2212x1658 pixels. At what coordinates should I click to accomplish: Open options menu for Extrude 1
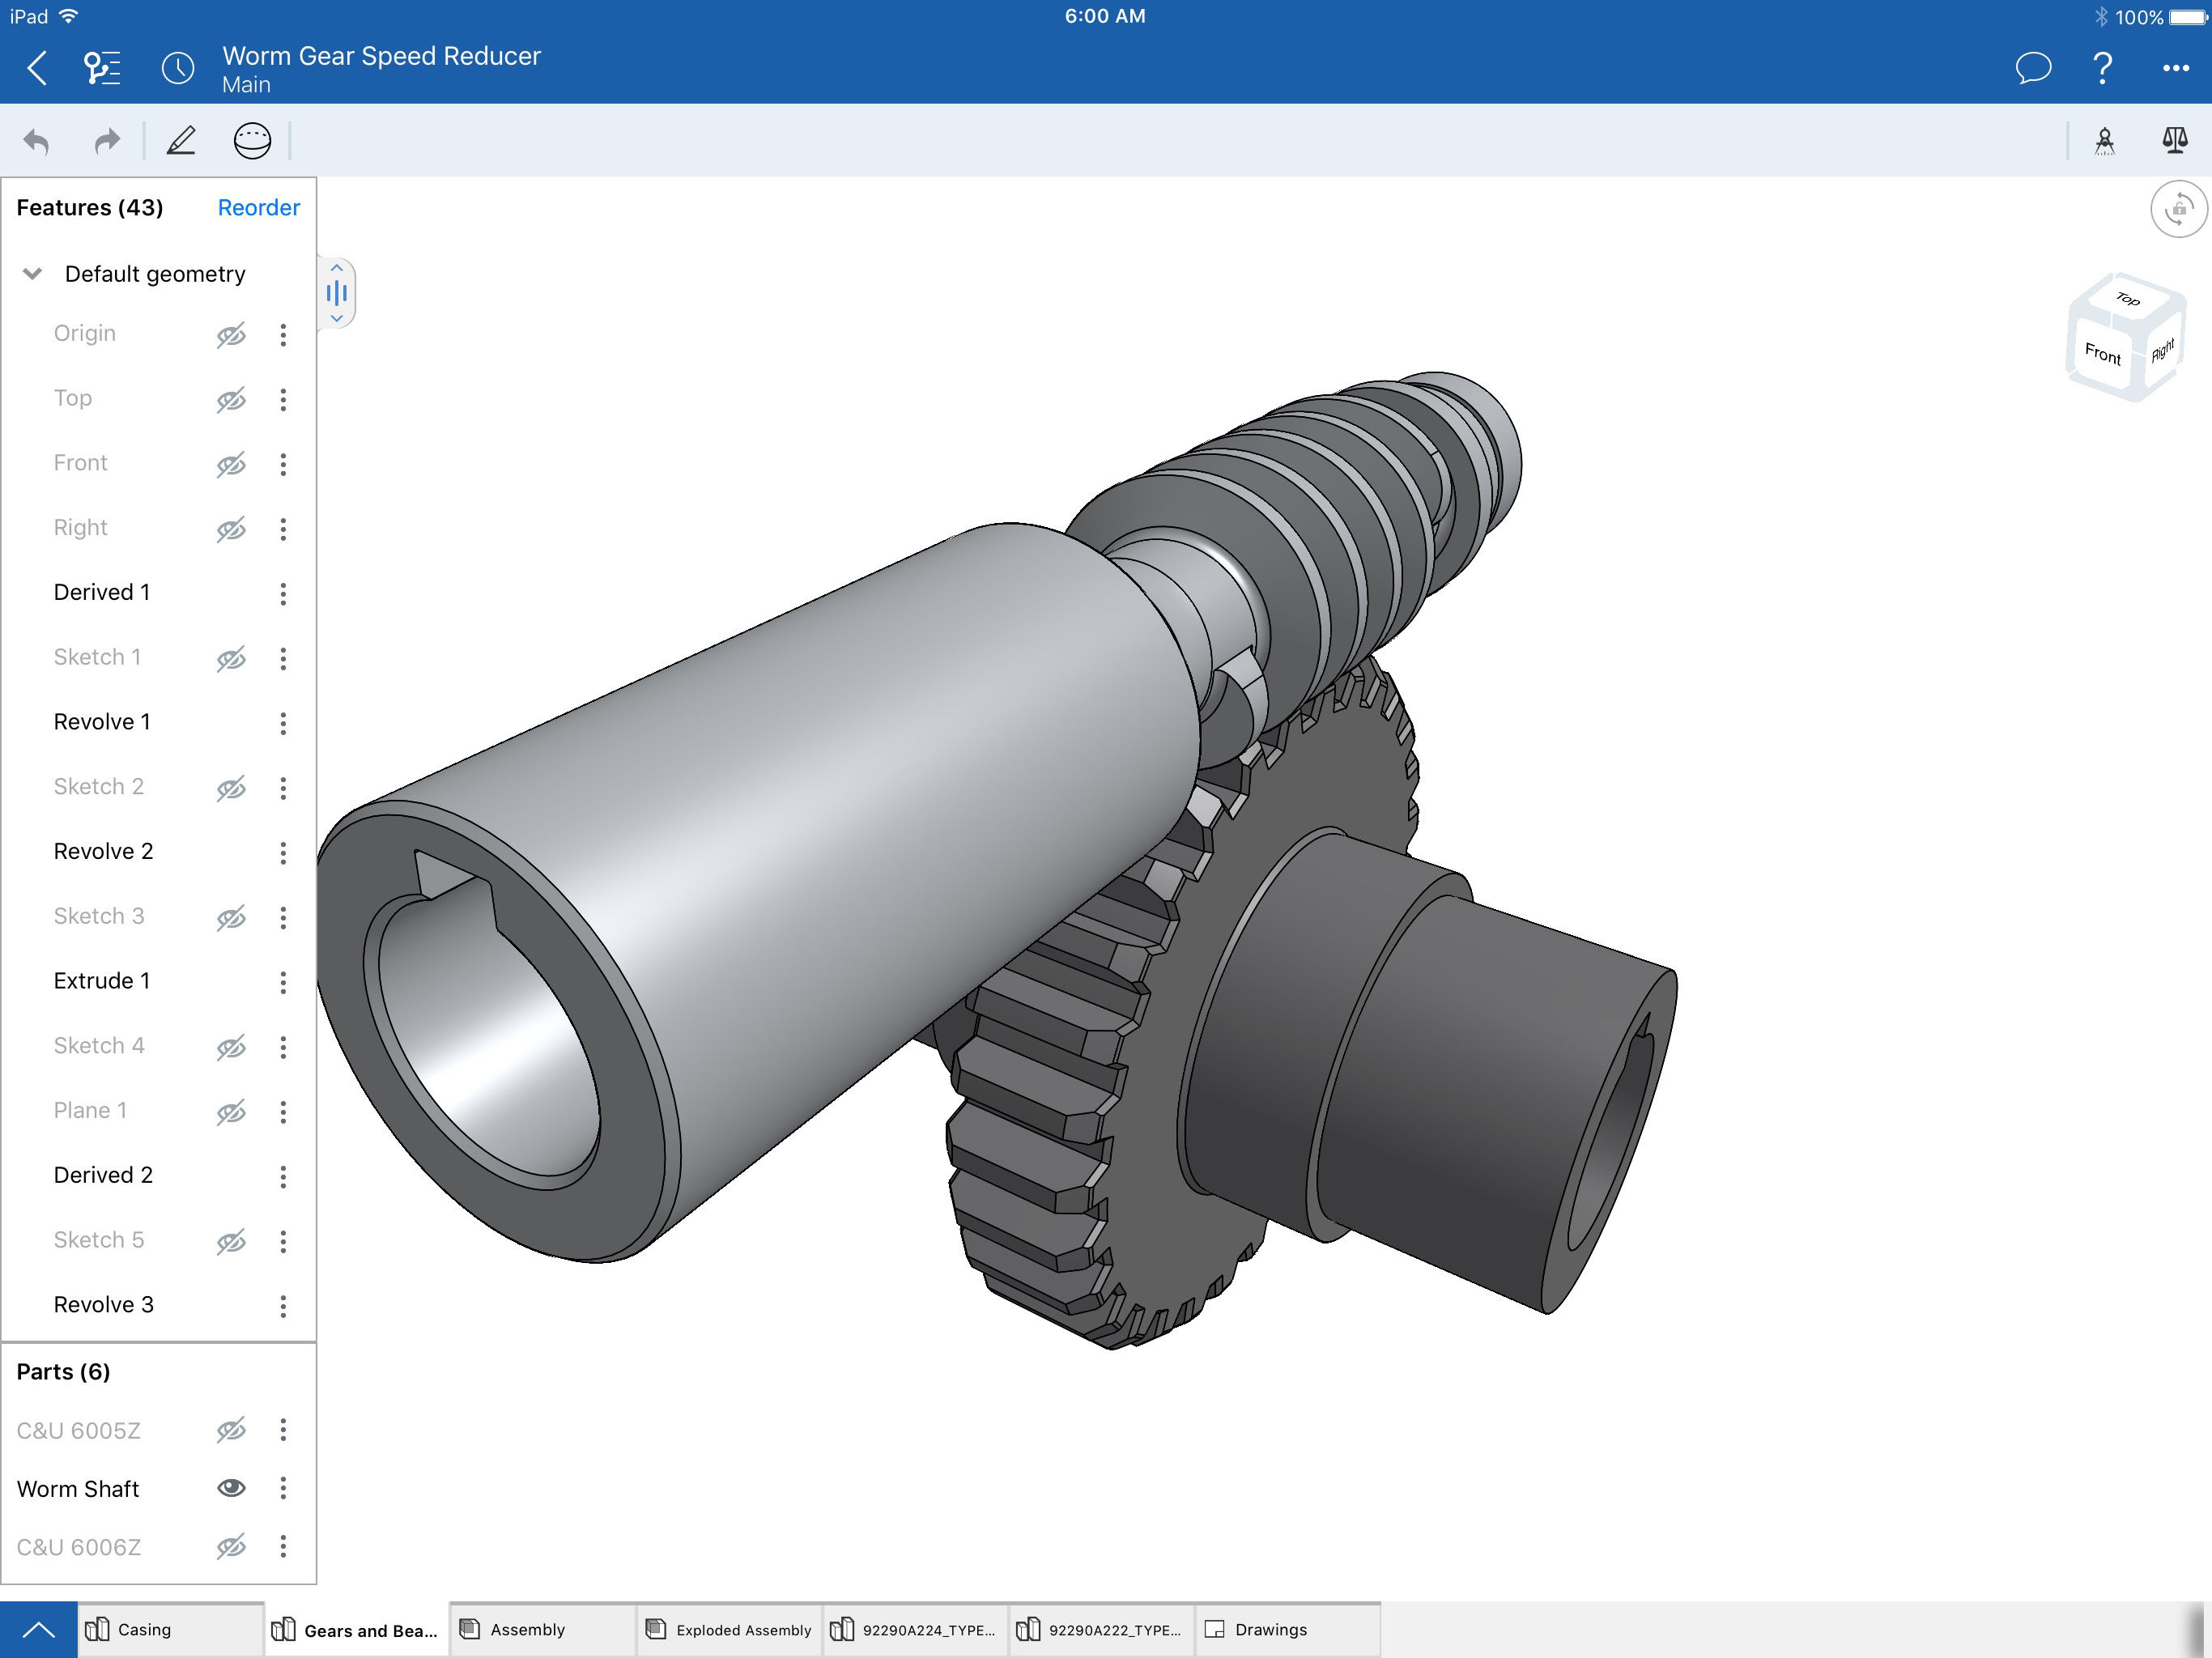pos(283,982)
